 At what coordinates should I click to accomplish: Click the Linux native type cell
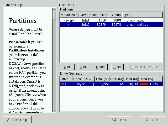coord(137,24)
